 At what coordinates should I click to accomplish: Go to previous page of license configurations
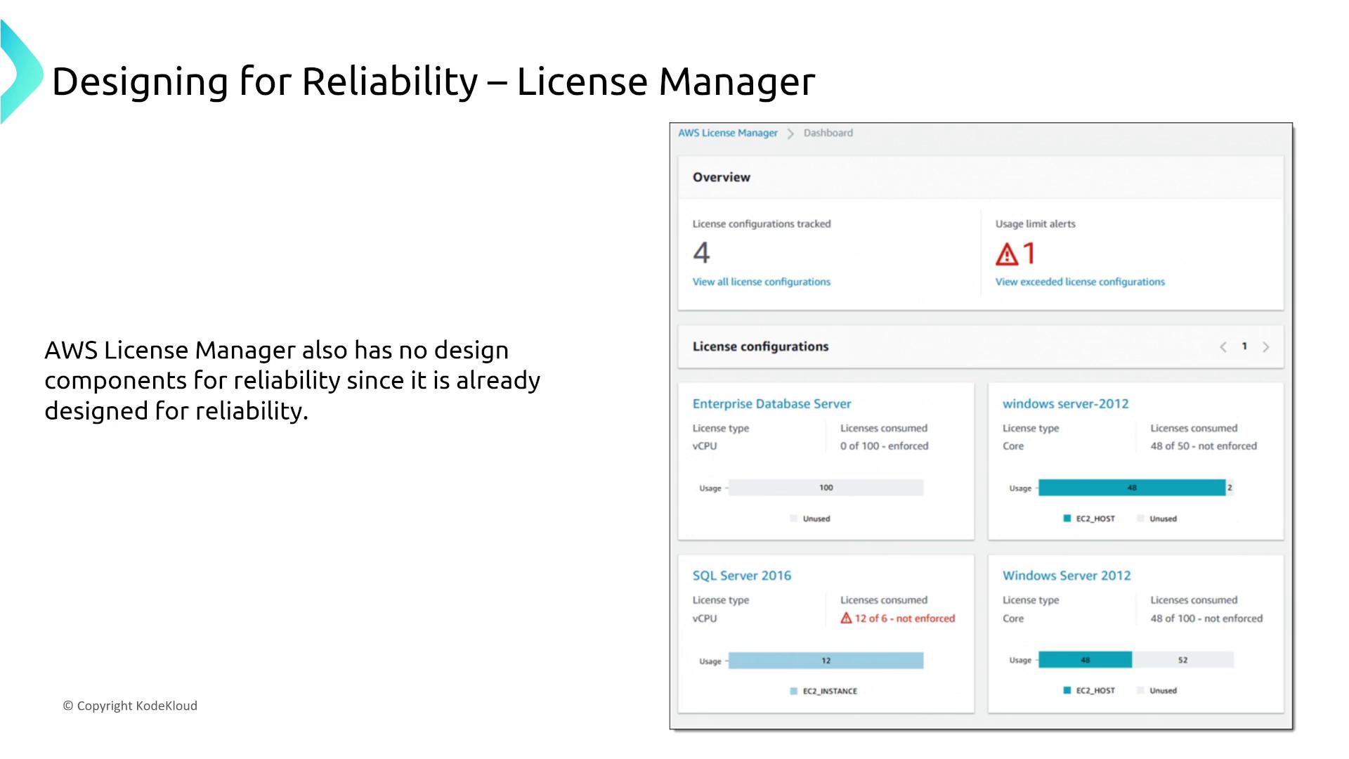coord(1223,347)
